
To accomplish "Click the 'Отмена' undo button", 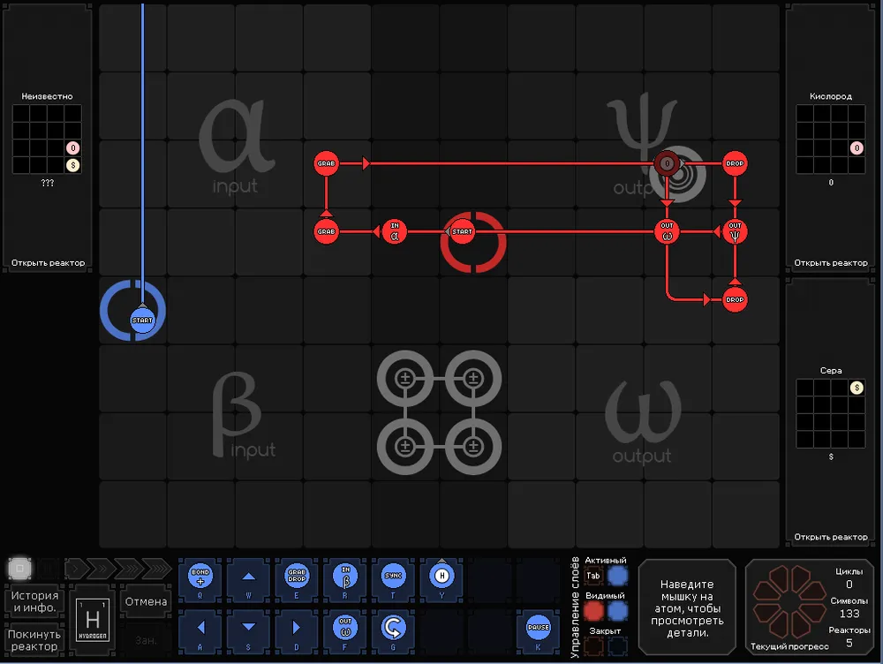I will click(146, 601).
